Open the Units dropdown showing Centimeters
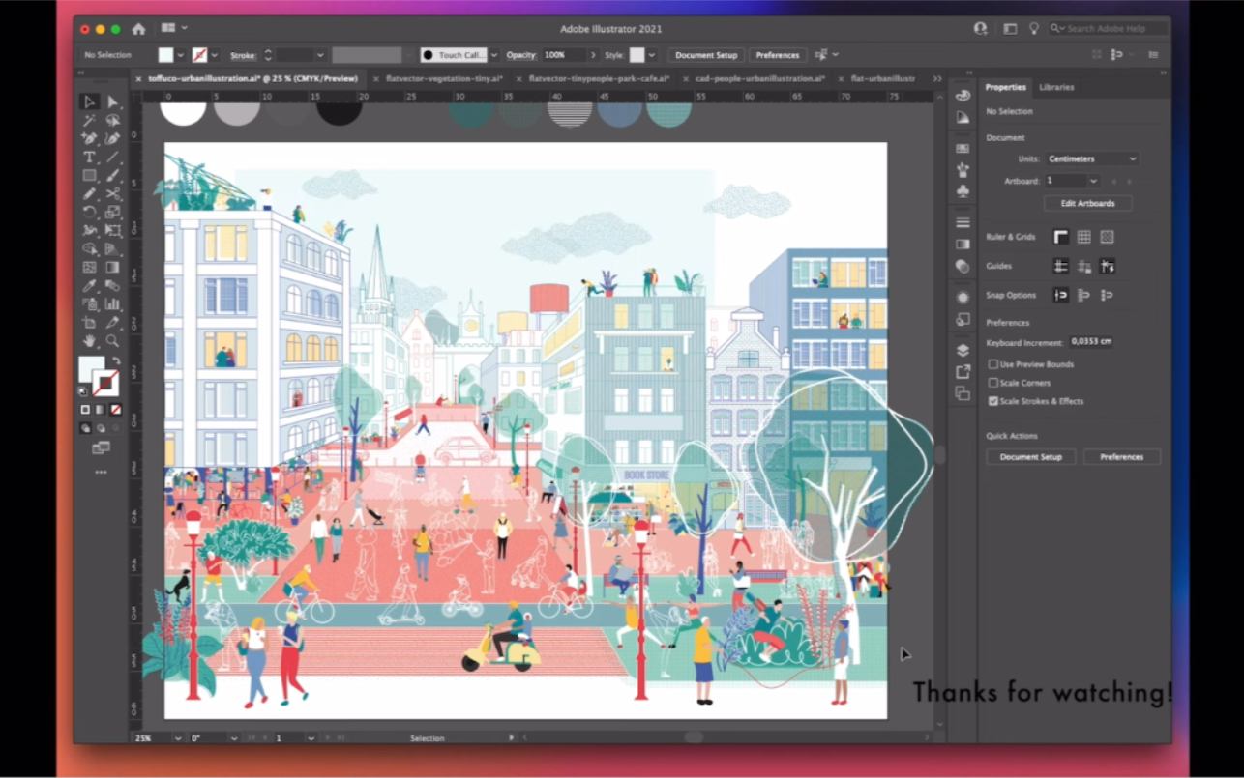Screen dimensions: 1244x778 [1091, 158]
